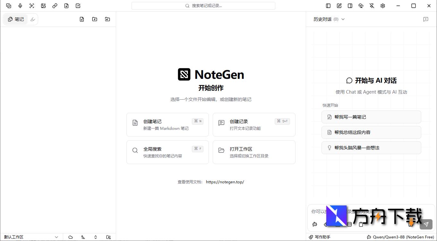
Task: Click the search notes input field
Action: point(203,5)
